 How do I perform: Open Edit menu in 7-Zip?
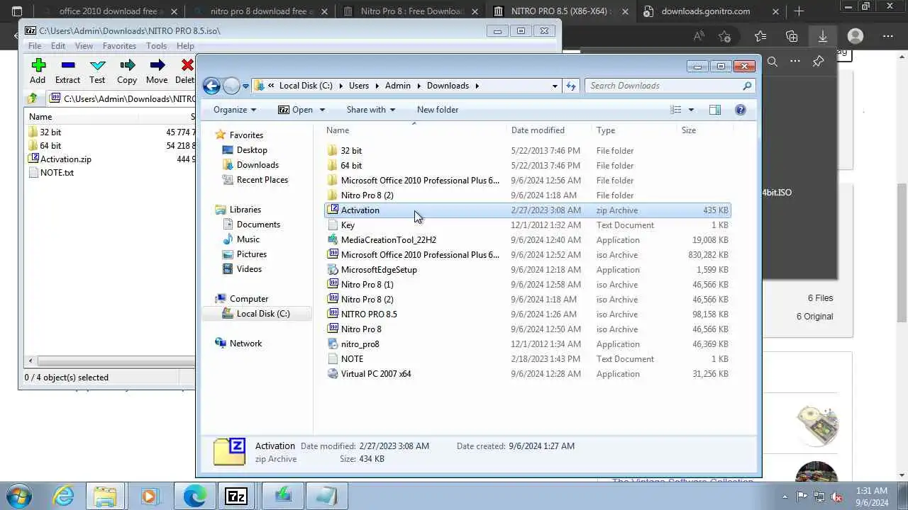click(58, 46)
